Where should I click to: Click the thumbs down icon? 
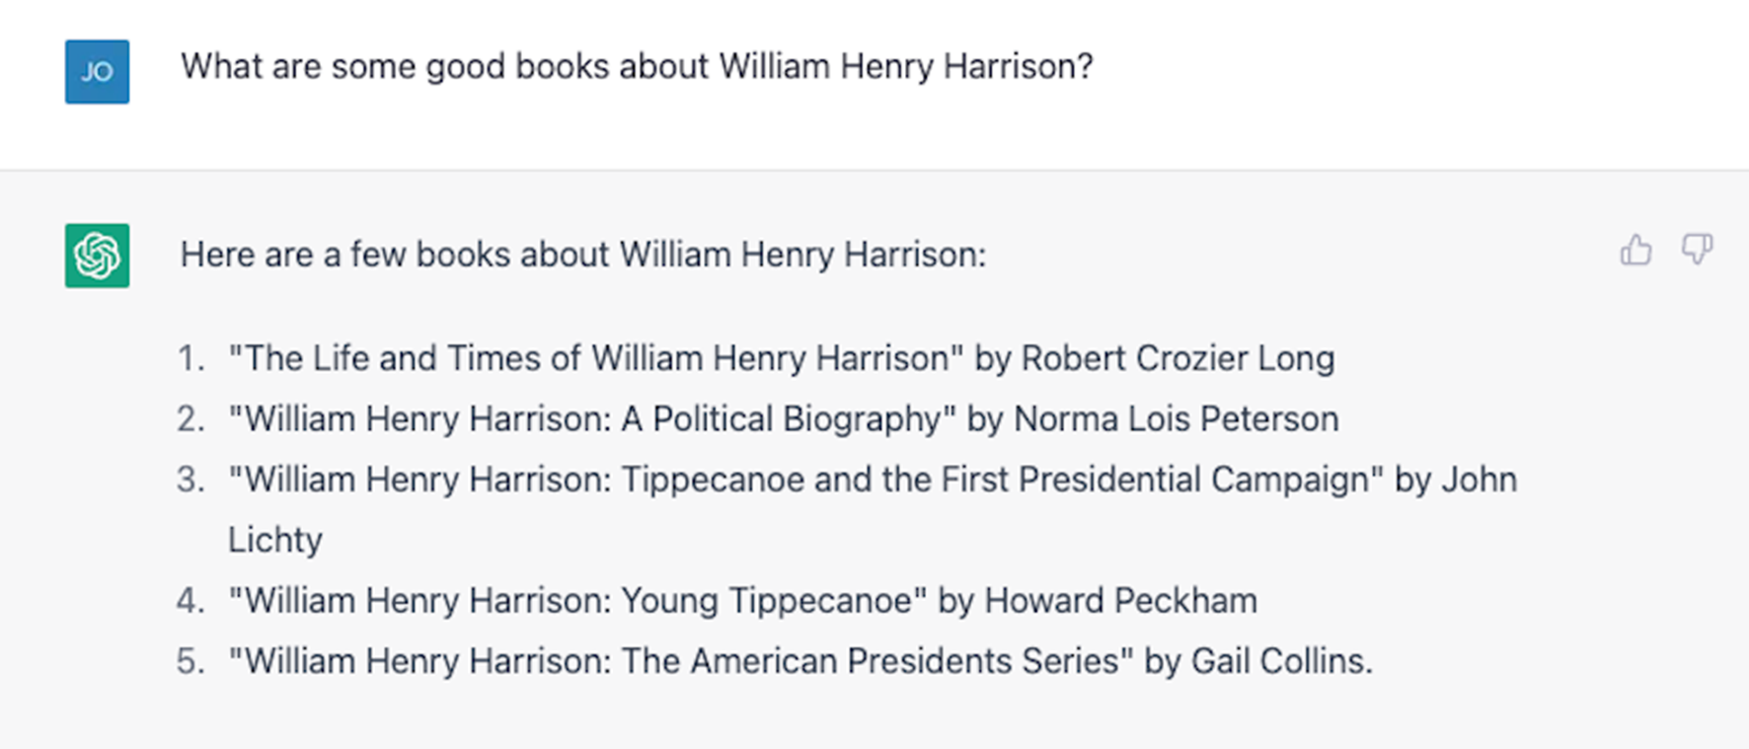[x=1697, y=249]
